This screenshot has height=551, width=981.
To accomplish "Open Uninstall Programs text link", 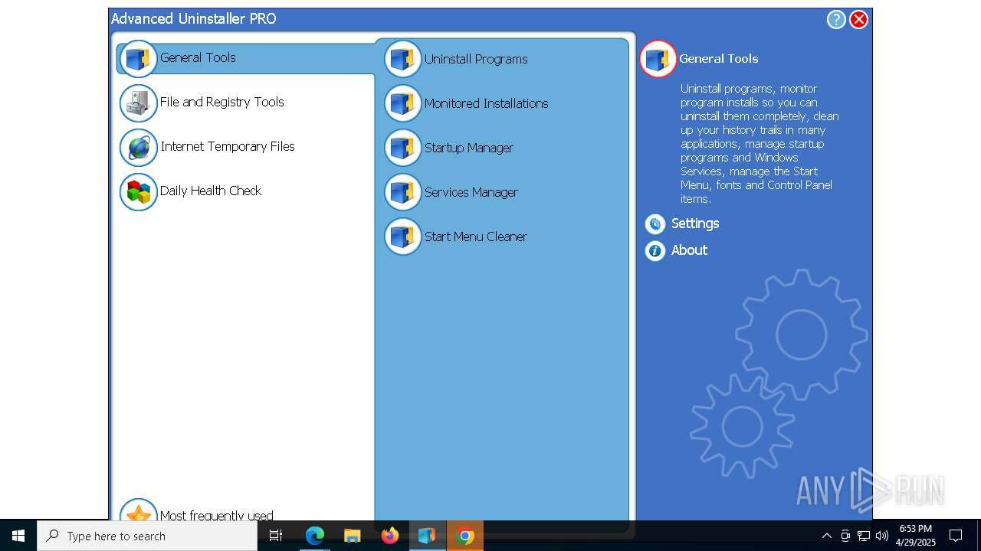I will [476, 59].
